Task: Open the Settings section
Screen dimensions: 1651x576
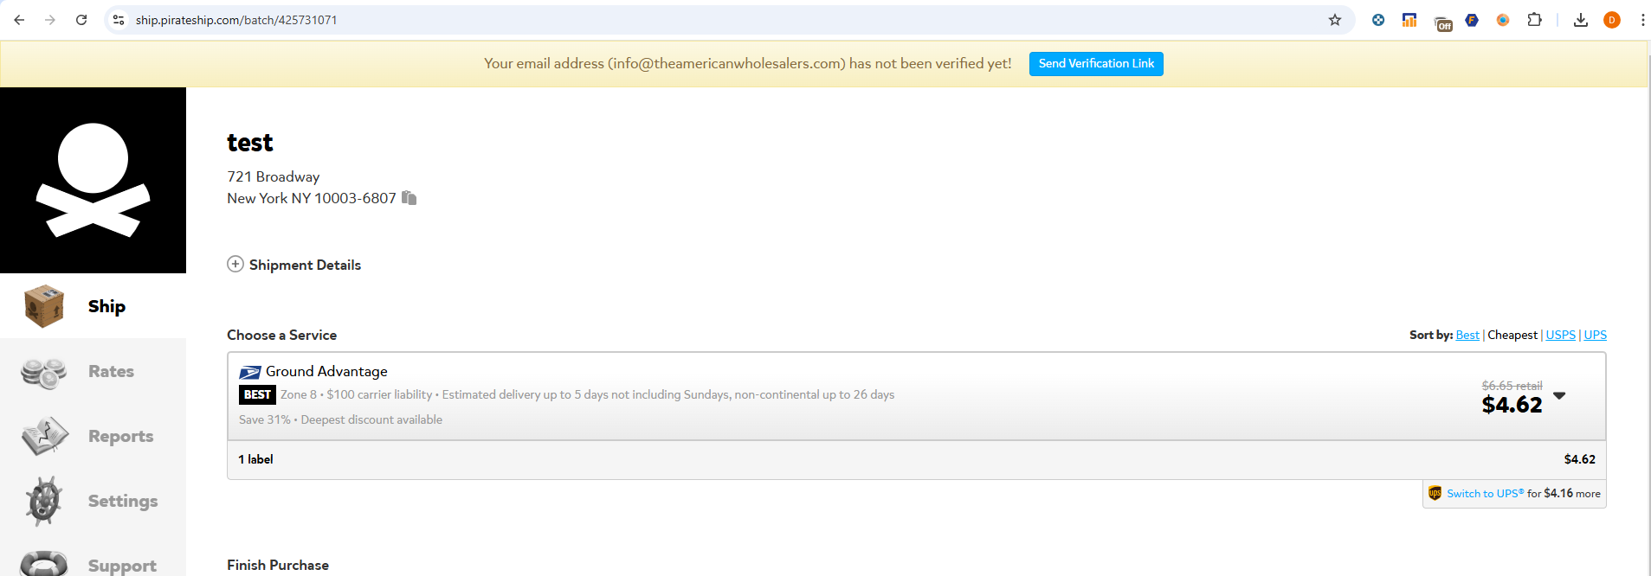Action: 123,501
